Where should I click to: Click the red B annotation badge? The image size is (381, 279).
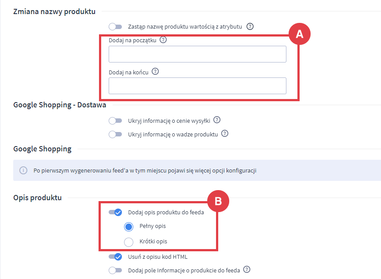(218, 202)
